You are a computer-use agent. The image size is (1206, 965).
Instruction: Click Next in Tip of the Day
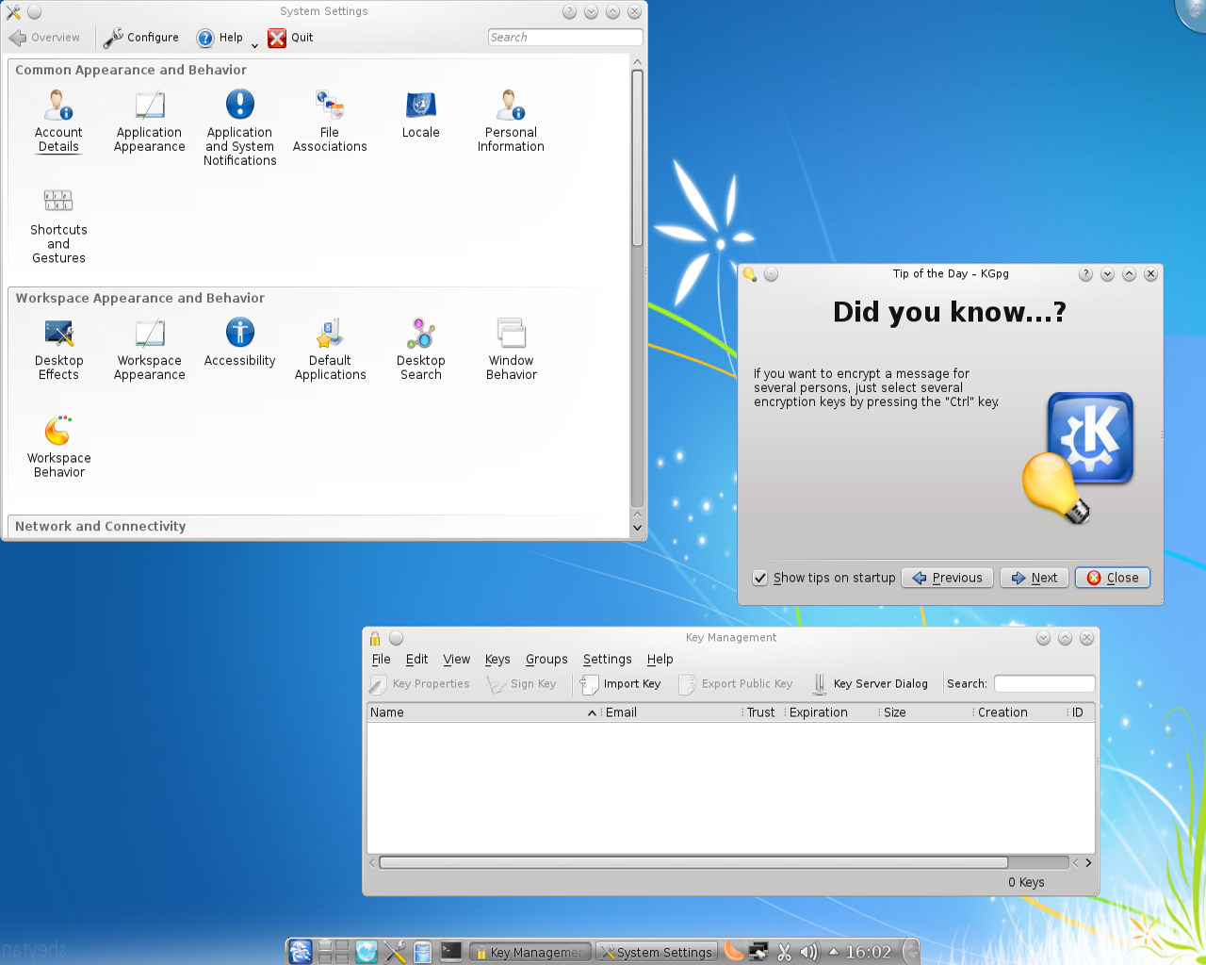pos(1035,578)
